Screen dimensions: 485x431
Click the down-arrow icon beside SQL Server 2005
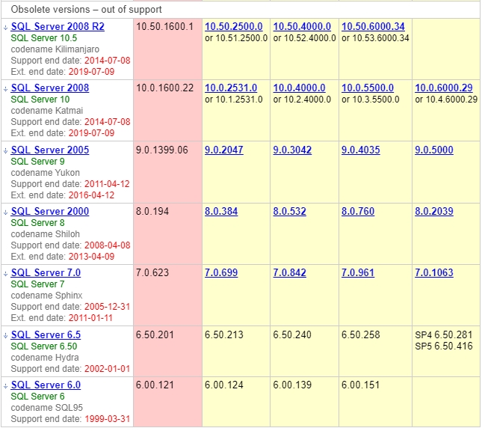5,151
